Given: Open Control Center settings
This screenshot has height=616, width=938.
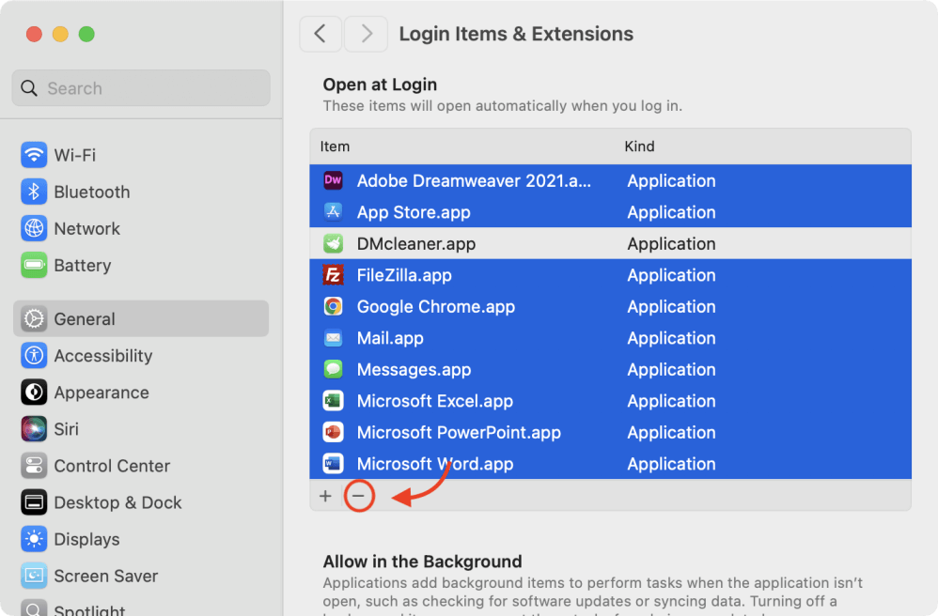Looking at the screenshot, I should pos(111,466).
